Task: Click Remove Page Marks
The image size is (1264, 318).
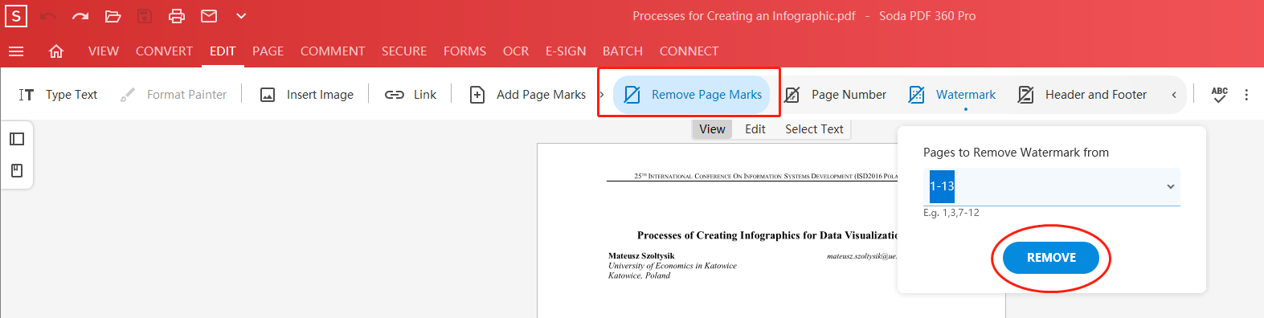Action: pyautogui.click(x=692, y=95)
